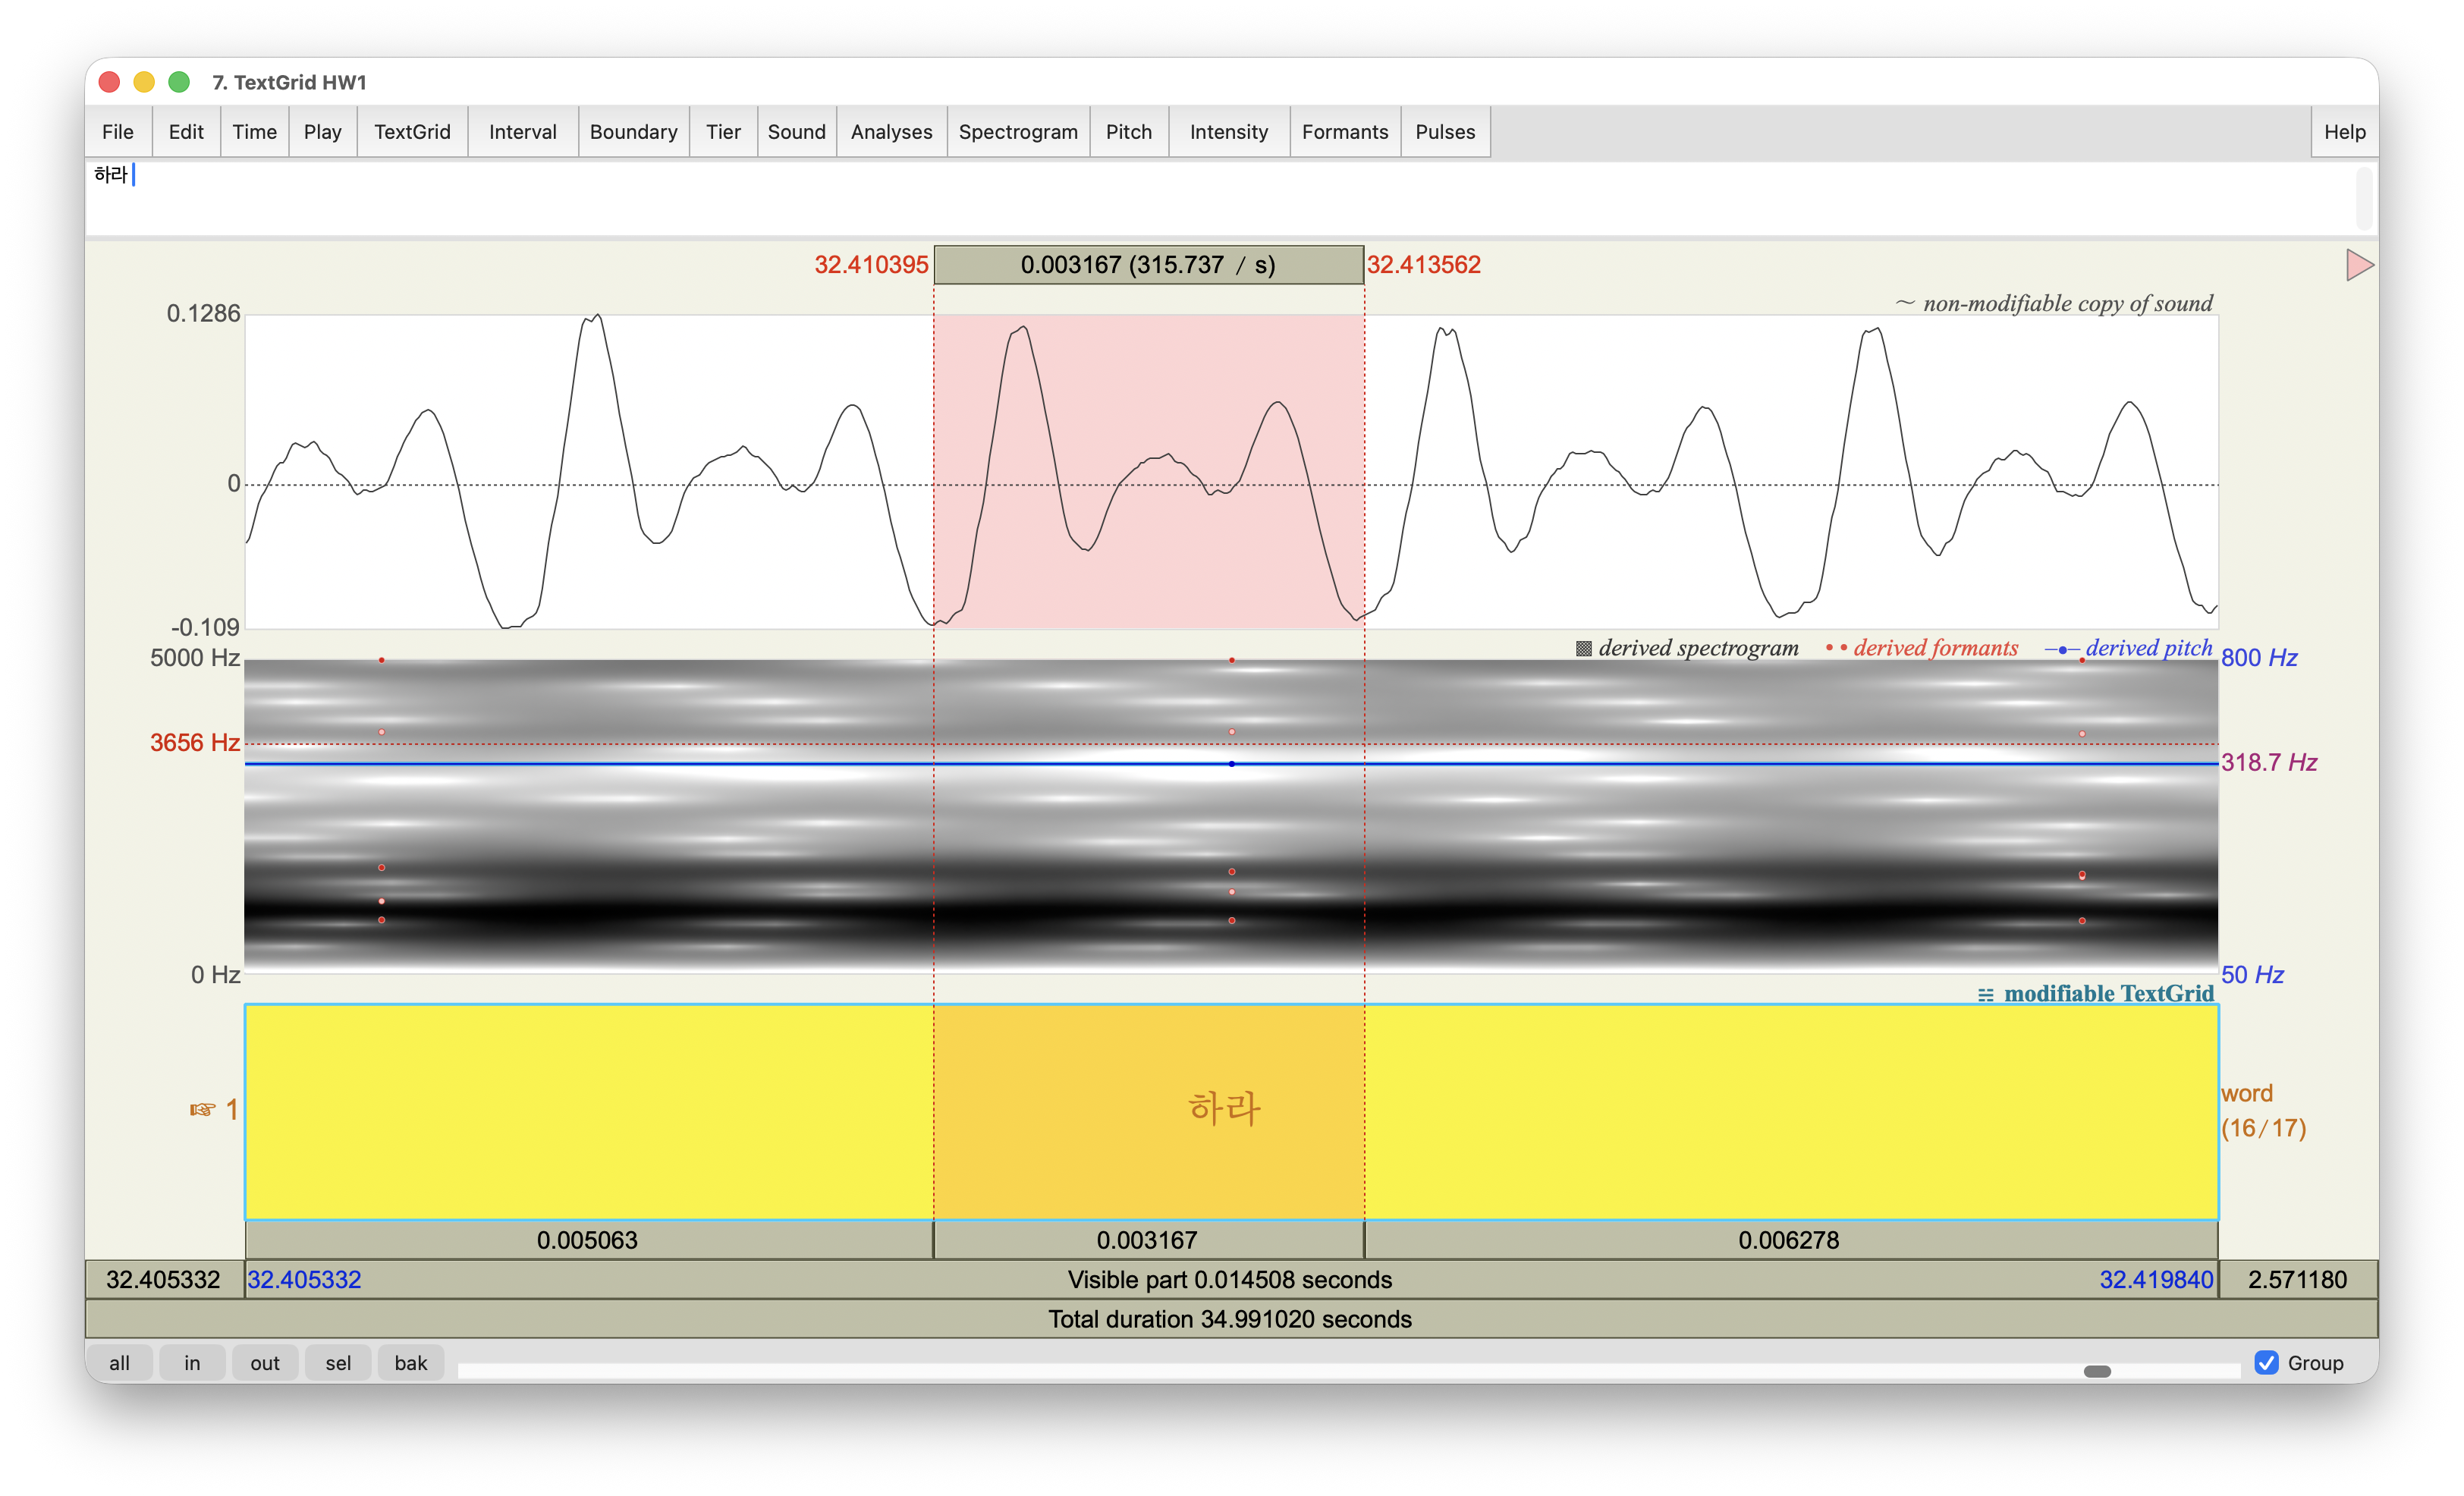Image resolution: width=2464 pixels, height=1496 pixels.
Task: Click the pointing hand tier 1 icon
Action: 202,1110
